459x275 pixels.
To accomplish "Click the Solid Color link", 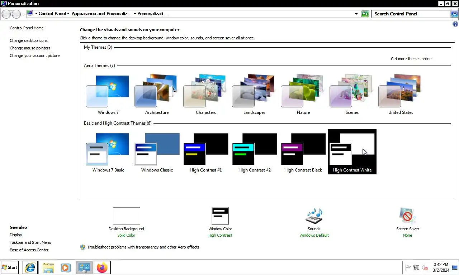I will click(x=126, y=235).
